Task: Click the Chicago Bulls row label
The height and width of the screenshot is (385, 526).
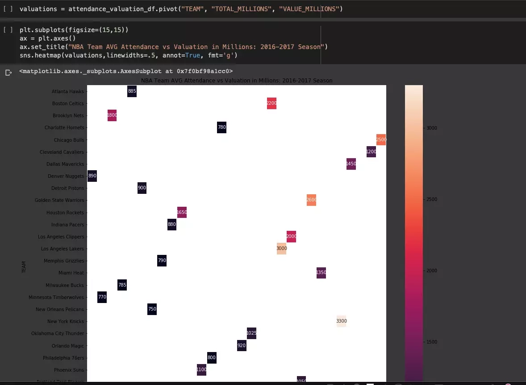Action: [x=69, y=140]
